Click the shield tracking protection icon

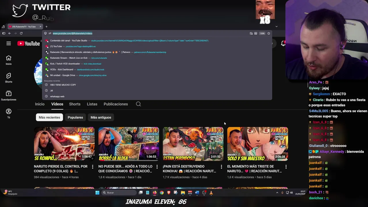pyautogui.click(x=45, y=33)
